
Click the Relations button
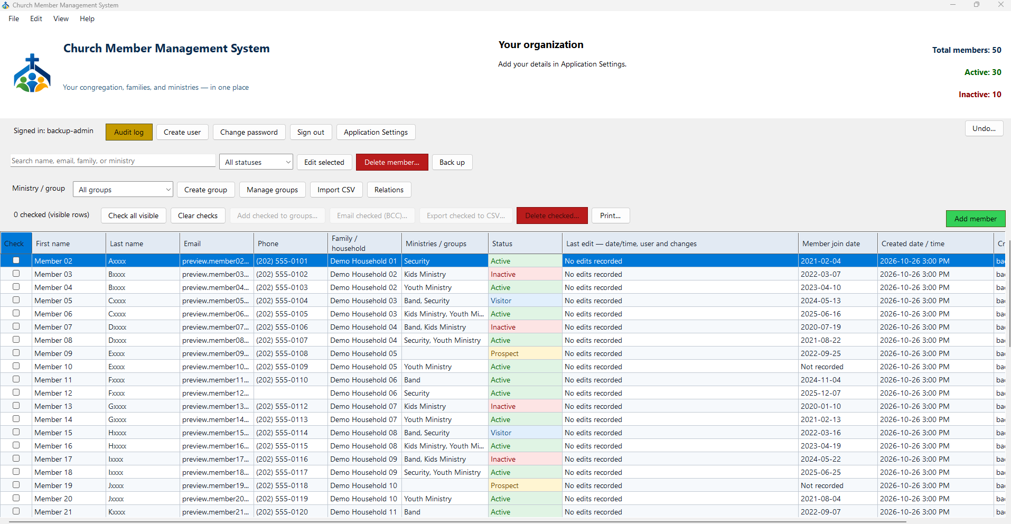tap(389, 190)
